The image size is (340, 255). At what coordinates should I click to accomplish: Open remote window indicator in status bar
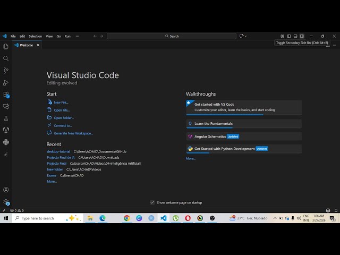[4, 210]
